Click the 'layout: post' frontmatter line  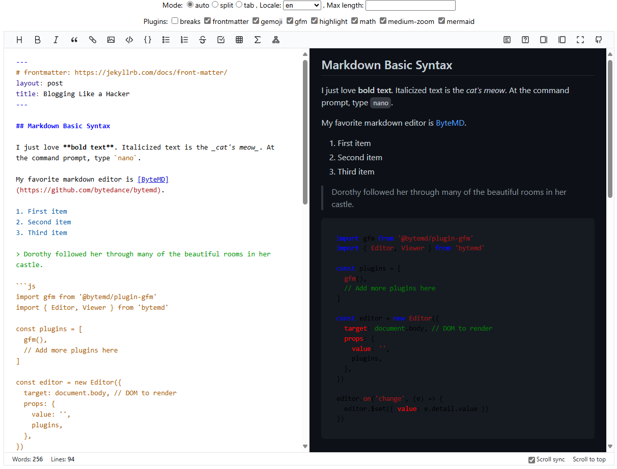coord(39,83)
